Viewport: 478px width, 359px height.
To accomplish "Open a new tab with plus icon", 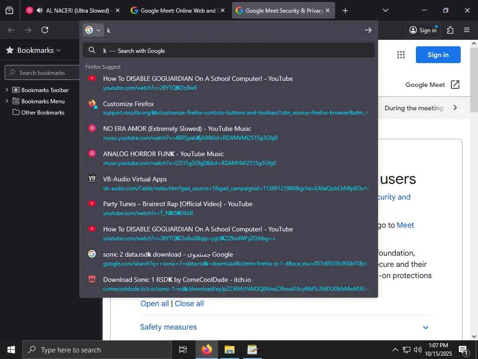I will (345, 11).
